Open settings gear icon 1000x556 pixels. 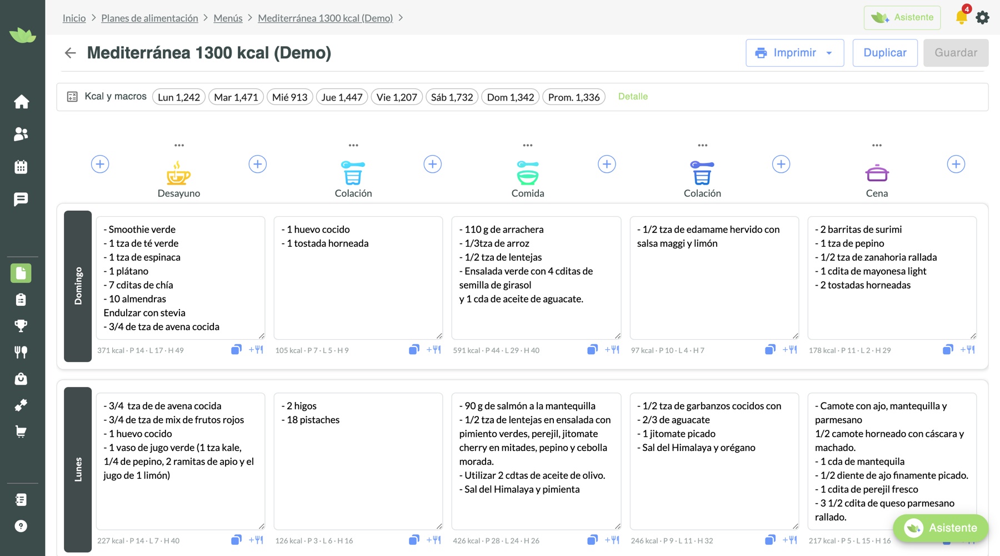pyautogui.click(x=983, y=18)
